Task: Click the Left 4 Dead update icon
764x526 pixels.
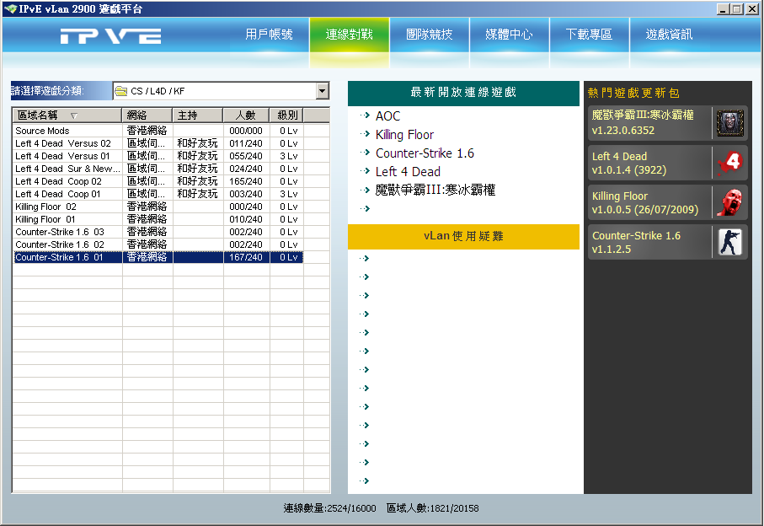Action: click(x=729, y=163)
